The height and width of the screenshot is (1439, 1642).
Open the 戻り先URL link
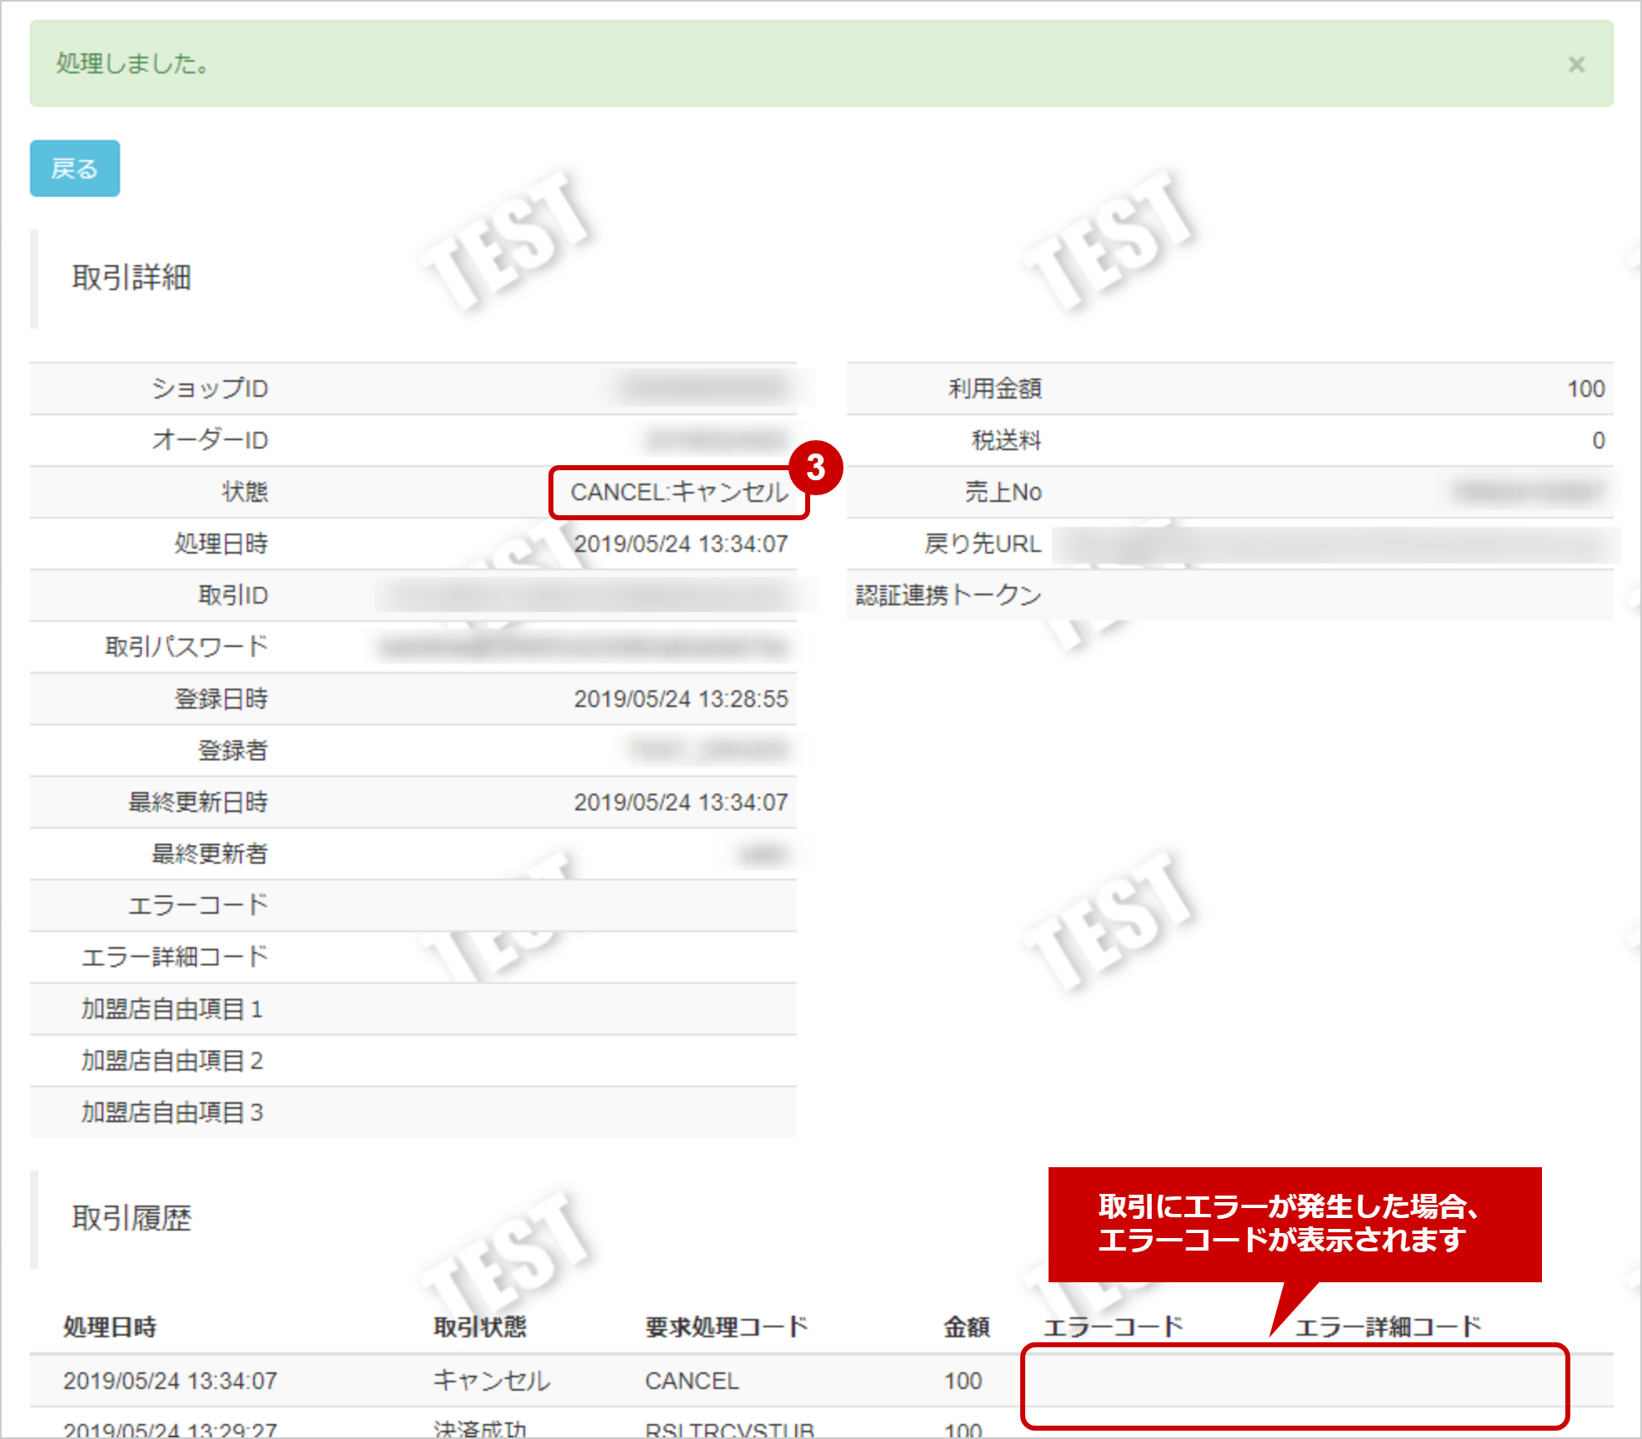[x=1334, y=544]
